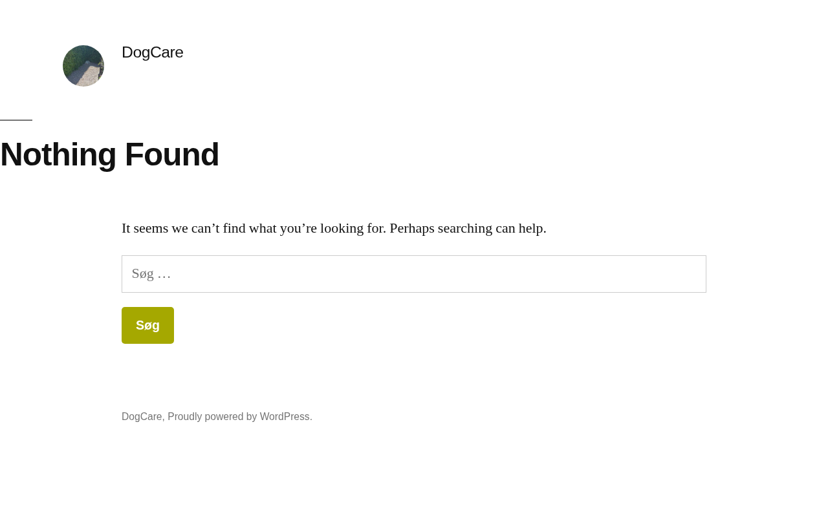828x517 pixels.
Task: Click the word "Nothing" in the heading
Action: click(x=58, y=154)
